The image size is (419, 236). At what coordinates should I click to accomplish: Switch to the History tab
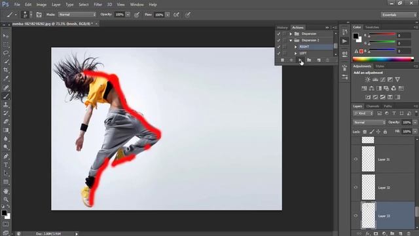click(282, 28)
